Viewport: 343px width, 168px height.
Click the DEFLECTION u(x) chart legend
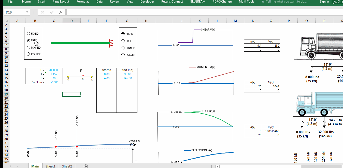[198, 150]
